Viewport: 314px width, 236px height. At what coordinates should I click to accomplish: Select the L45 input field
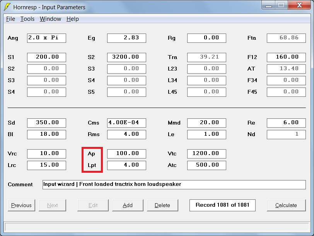pos(206,92)
